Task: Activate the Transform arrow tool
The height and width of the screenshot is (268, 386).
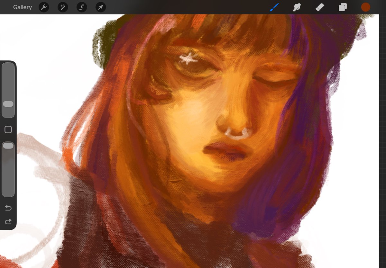Action: click(101, 7)
